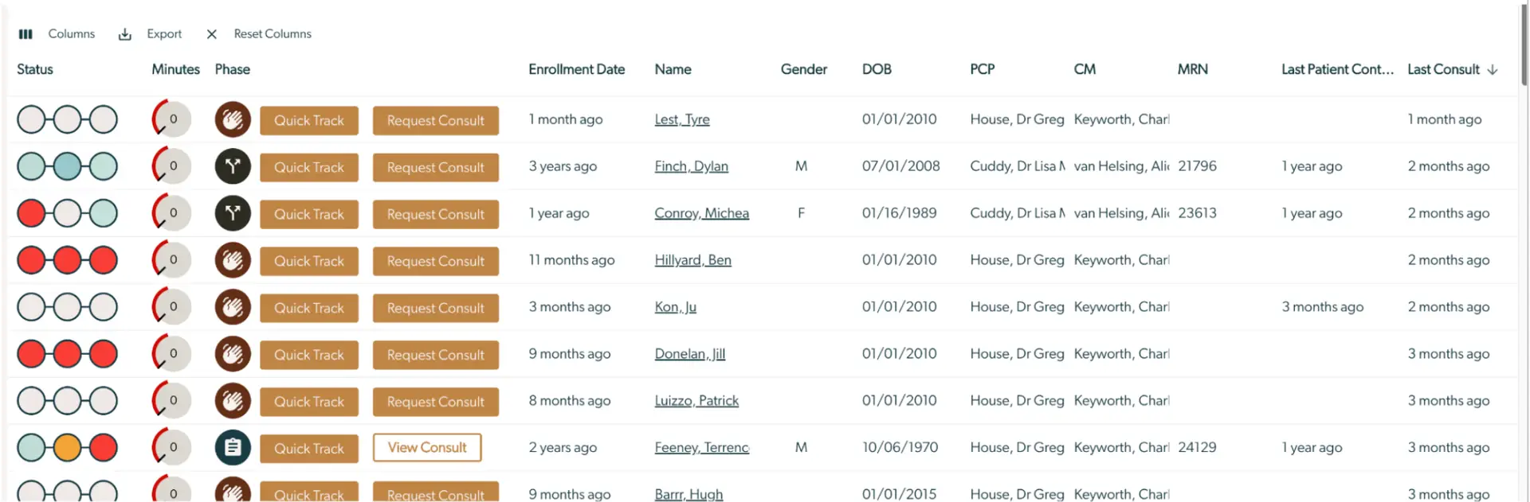Screen dimensions: 1530x502
Task: Click the Reset Columns X icon
Action: [212, 34]
